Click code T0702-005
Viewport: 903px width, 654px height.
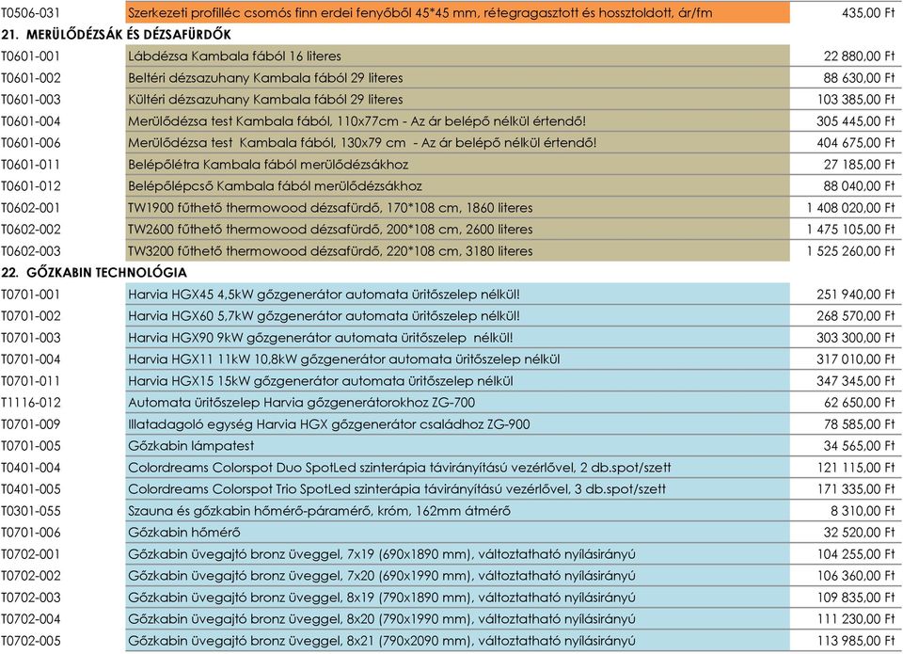point(30,641)
